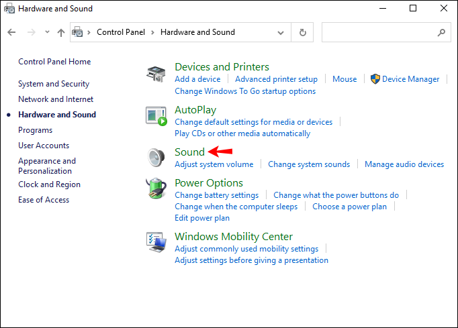Viewport: 458px width, 328px height.
Task: Click the refresh button in address bar
Action: click(x=302, y=32)
